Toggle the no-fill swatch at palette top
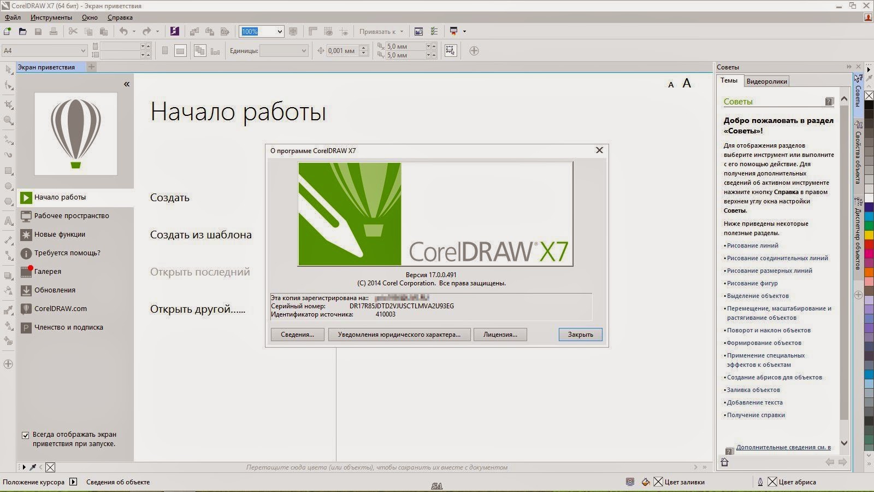 point(869,96)
